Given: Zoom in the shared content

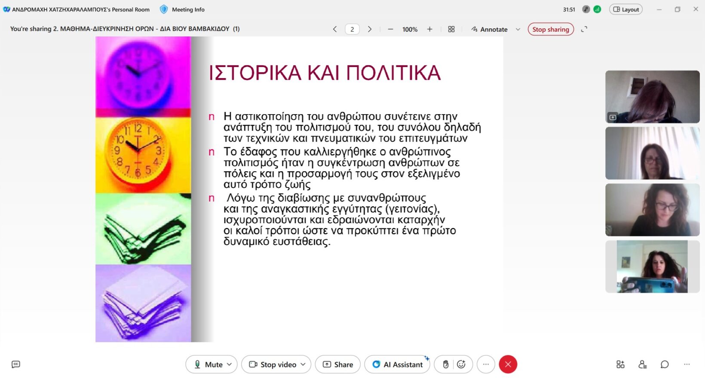Looking at the screenshot, I should [429, 29].
